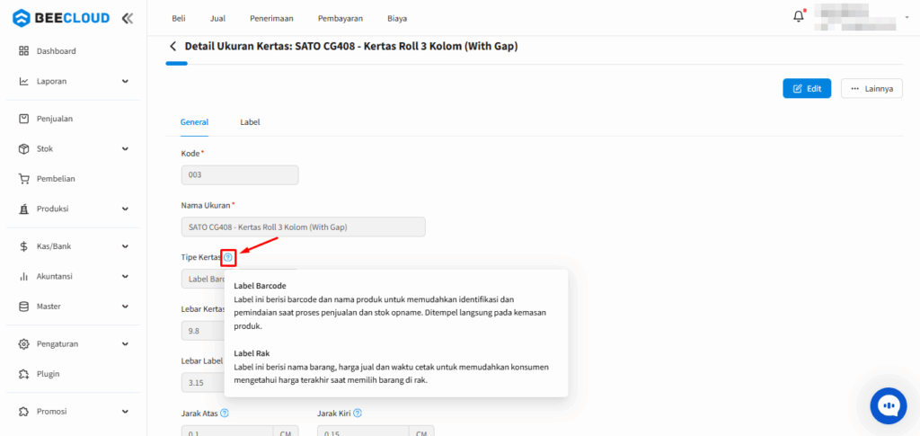Click the Nama Ukuran input field
The image size is (920, 436).
[x=304, y=227]
